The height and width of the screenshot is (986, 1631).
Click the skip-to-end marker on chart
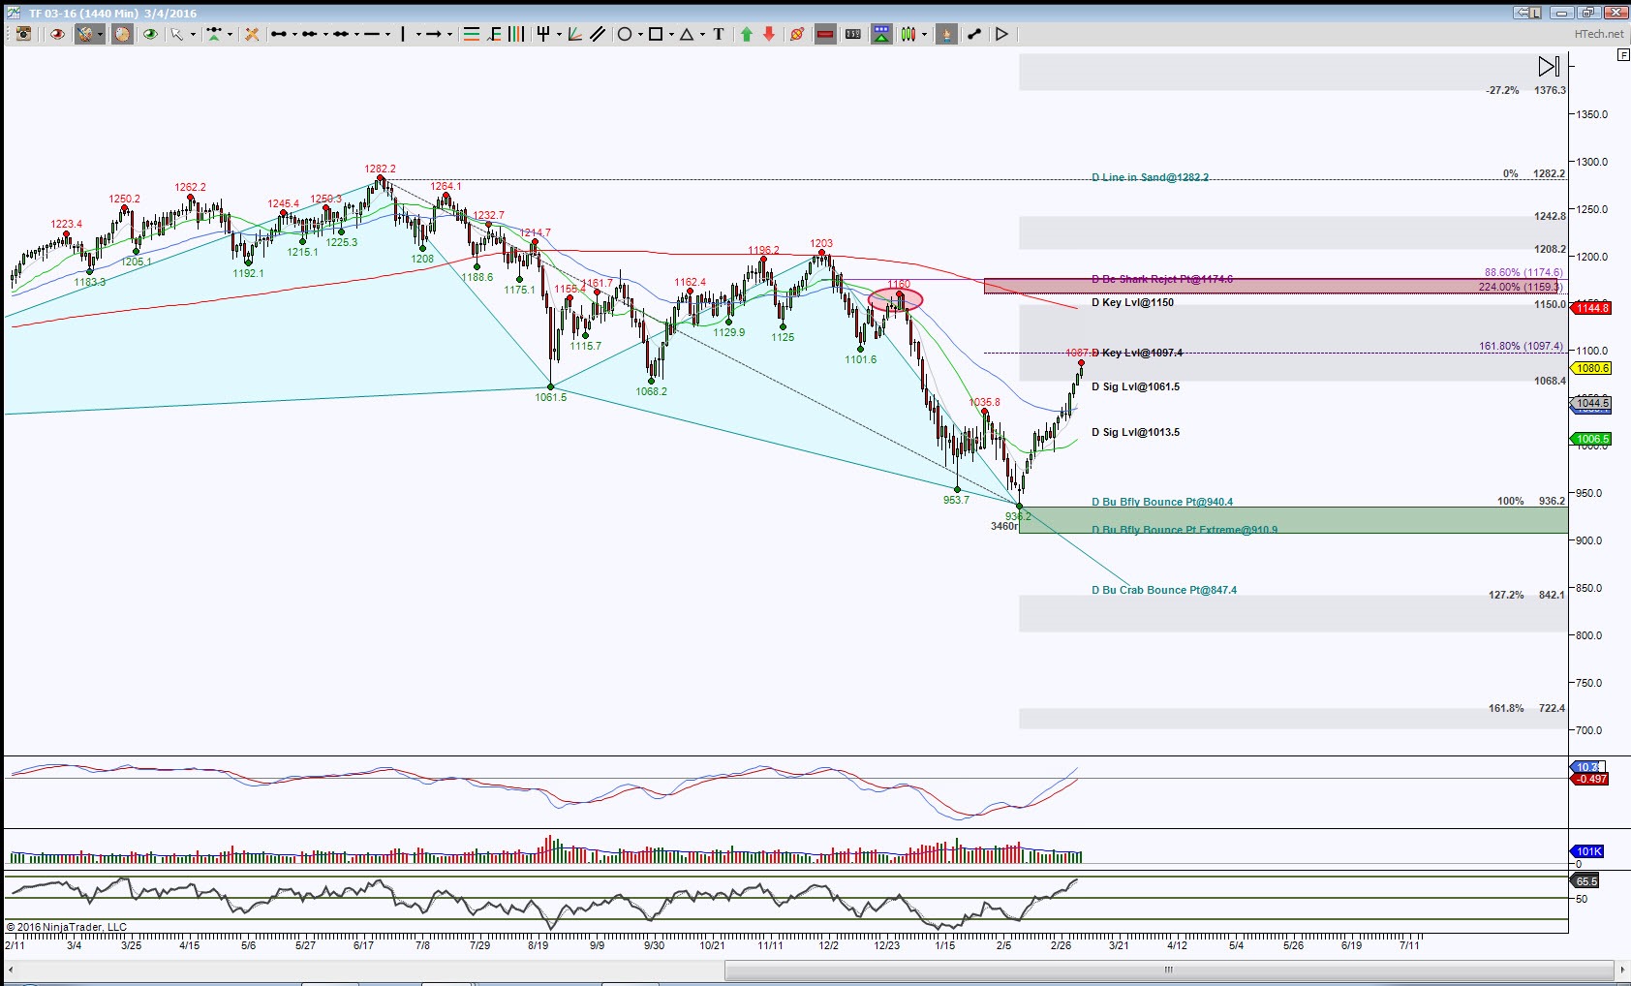pos(1549,66)
